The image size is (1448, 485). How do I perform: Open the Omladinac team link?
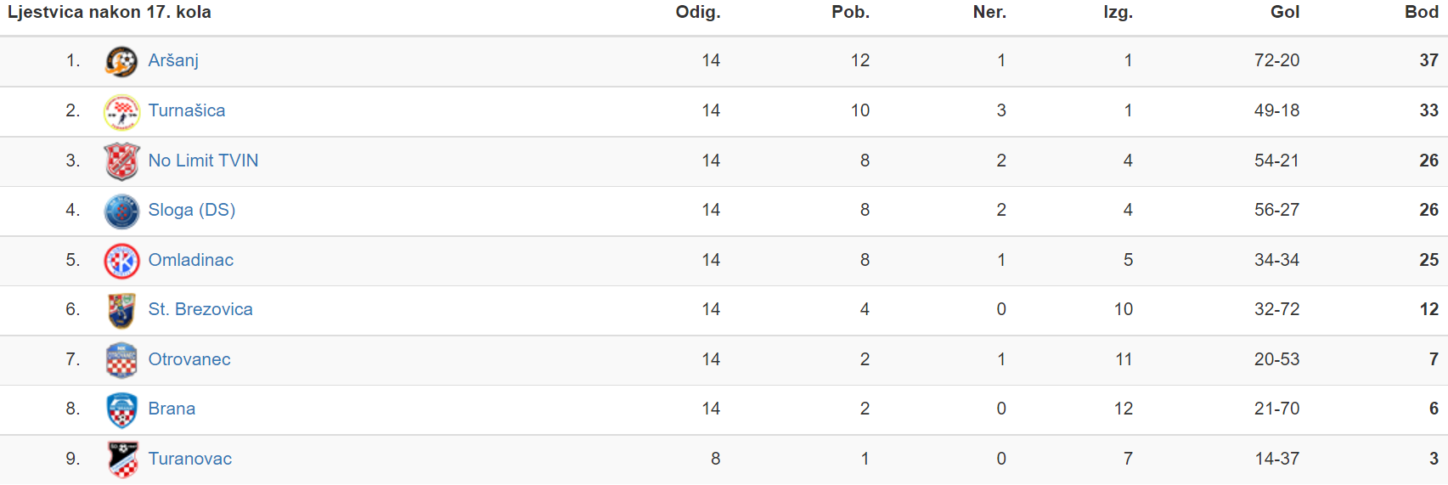point(190,260)
